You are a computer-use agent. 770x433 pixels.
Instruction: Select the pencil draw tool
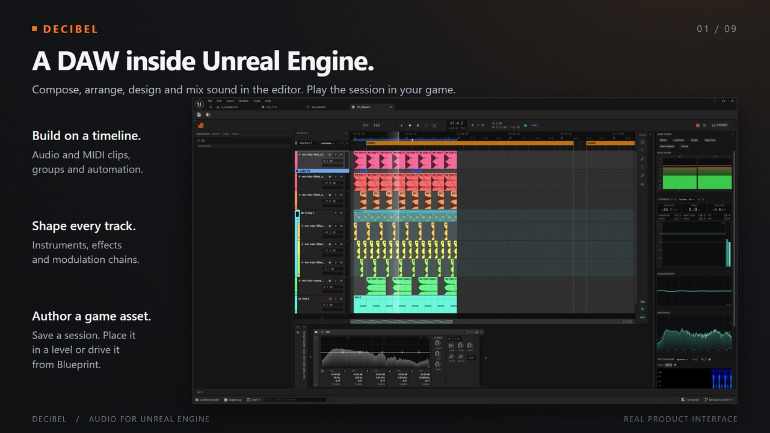click(x=642, y=159)
